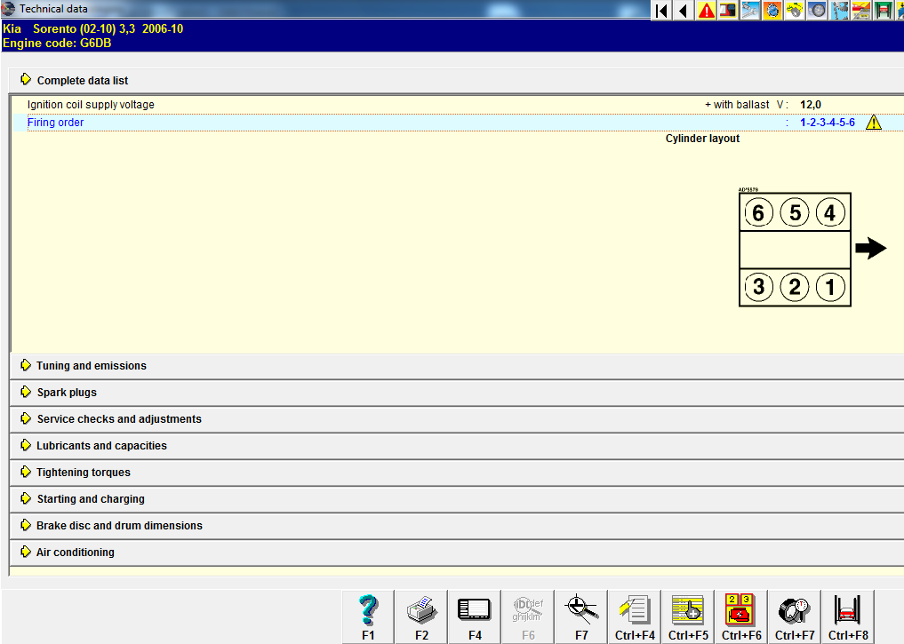Click the Firing order link
Viewport: 904px width, 644px height.
[x=56, y=123]
